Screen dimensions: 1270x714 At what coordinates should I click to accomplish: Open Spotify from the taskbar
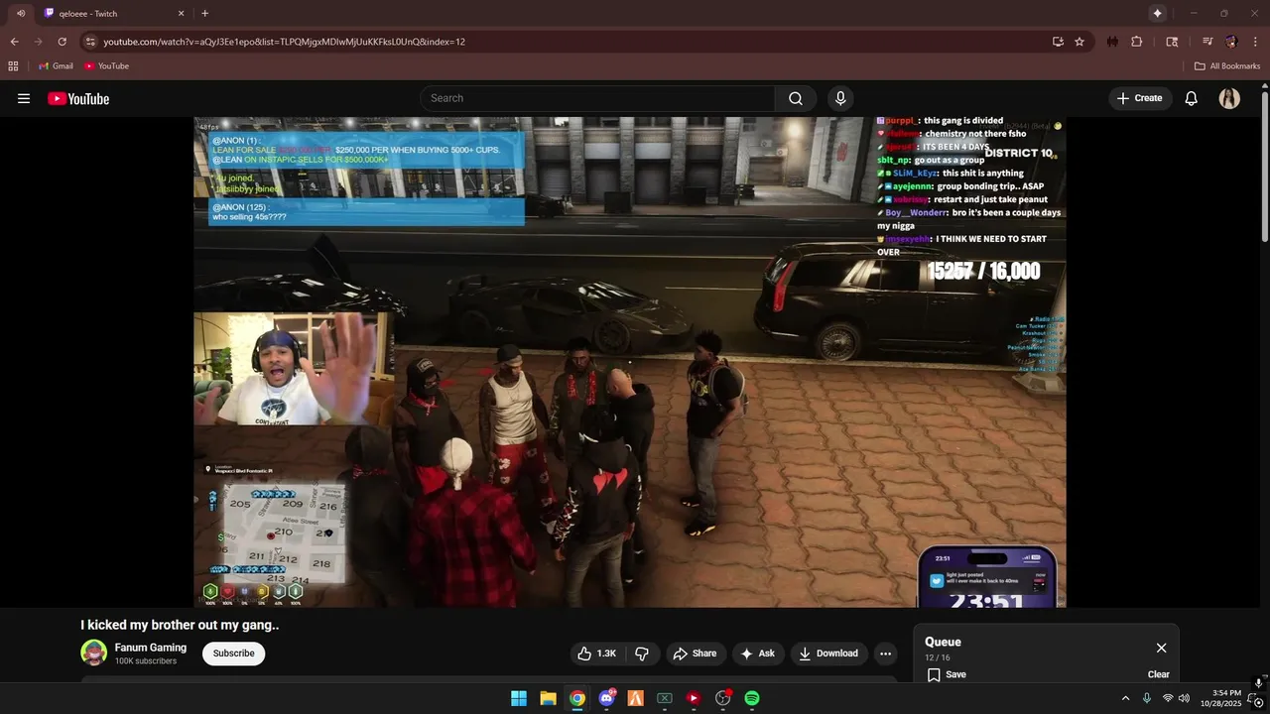[x=752, y=698]
